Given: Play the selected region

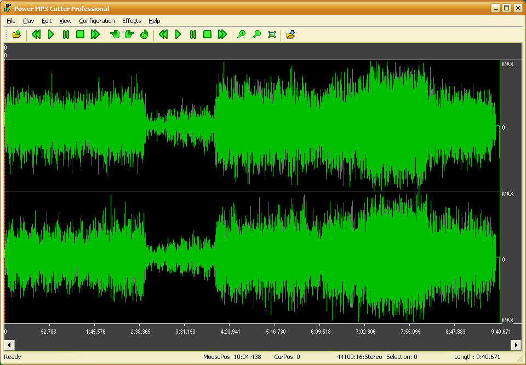Looking at the screenshot, I should [x=178, y=34].
